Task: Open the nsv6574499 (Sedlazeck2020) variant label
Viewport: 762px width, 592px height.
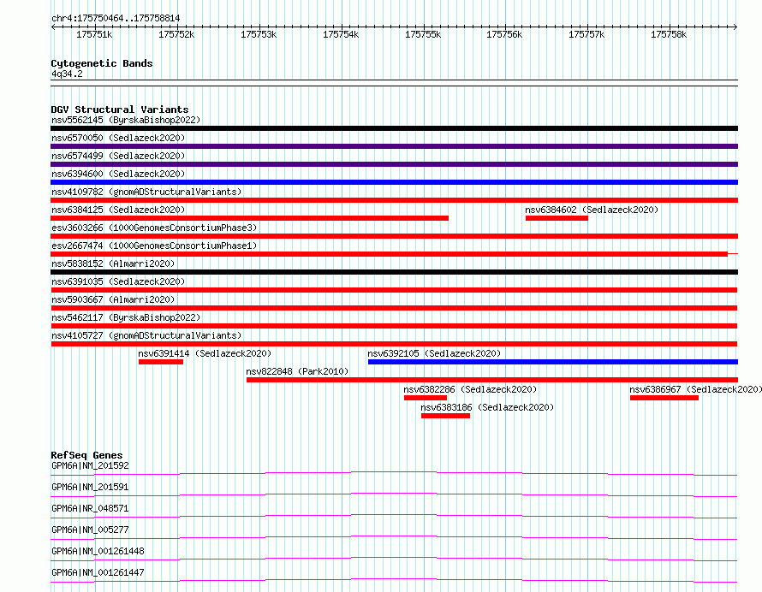Action: tap(118, 156)
